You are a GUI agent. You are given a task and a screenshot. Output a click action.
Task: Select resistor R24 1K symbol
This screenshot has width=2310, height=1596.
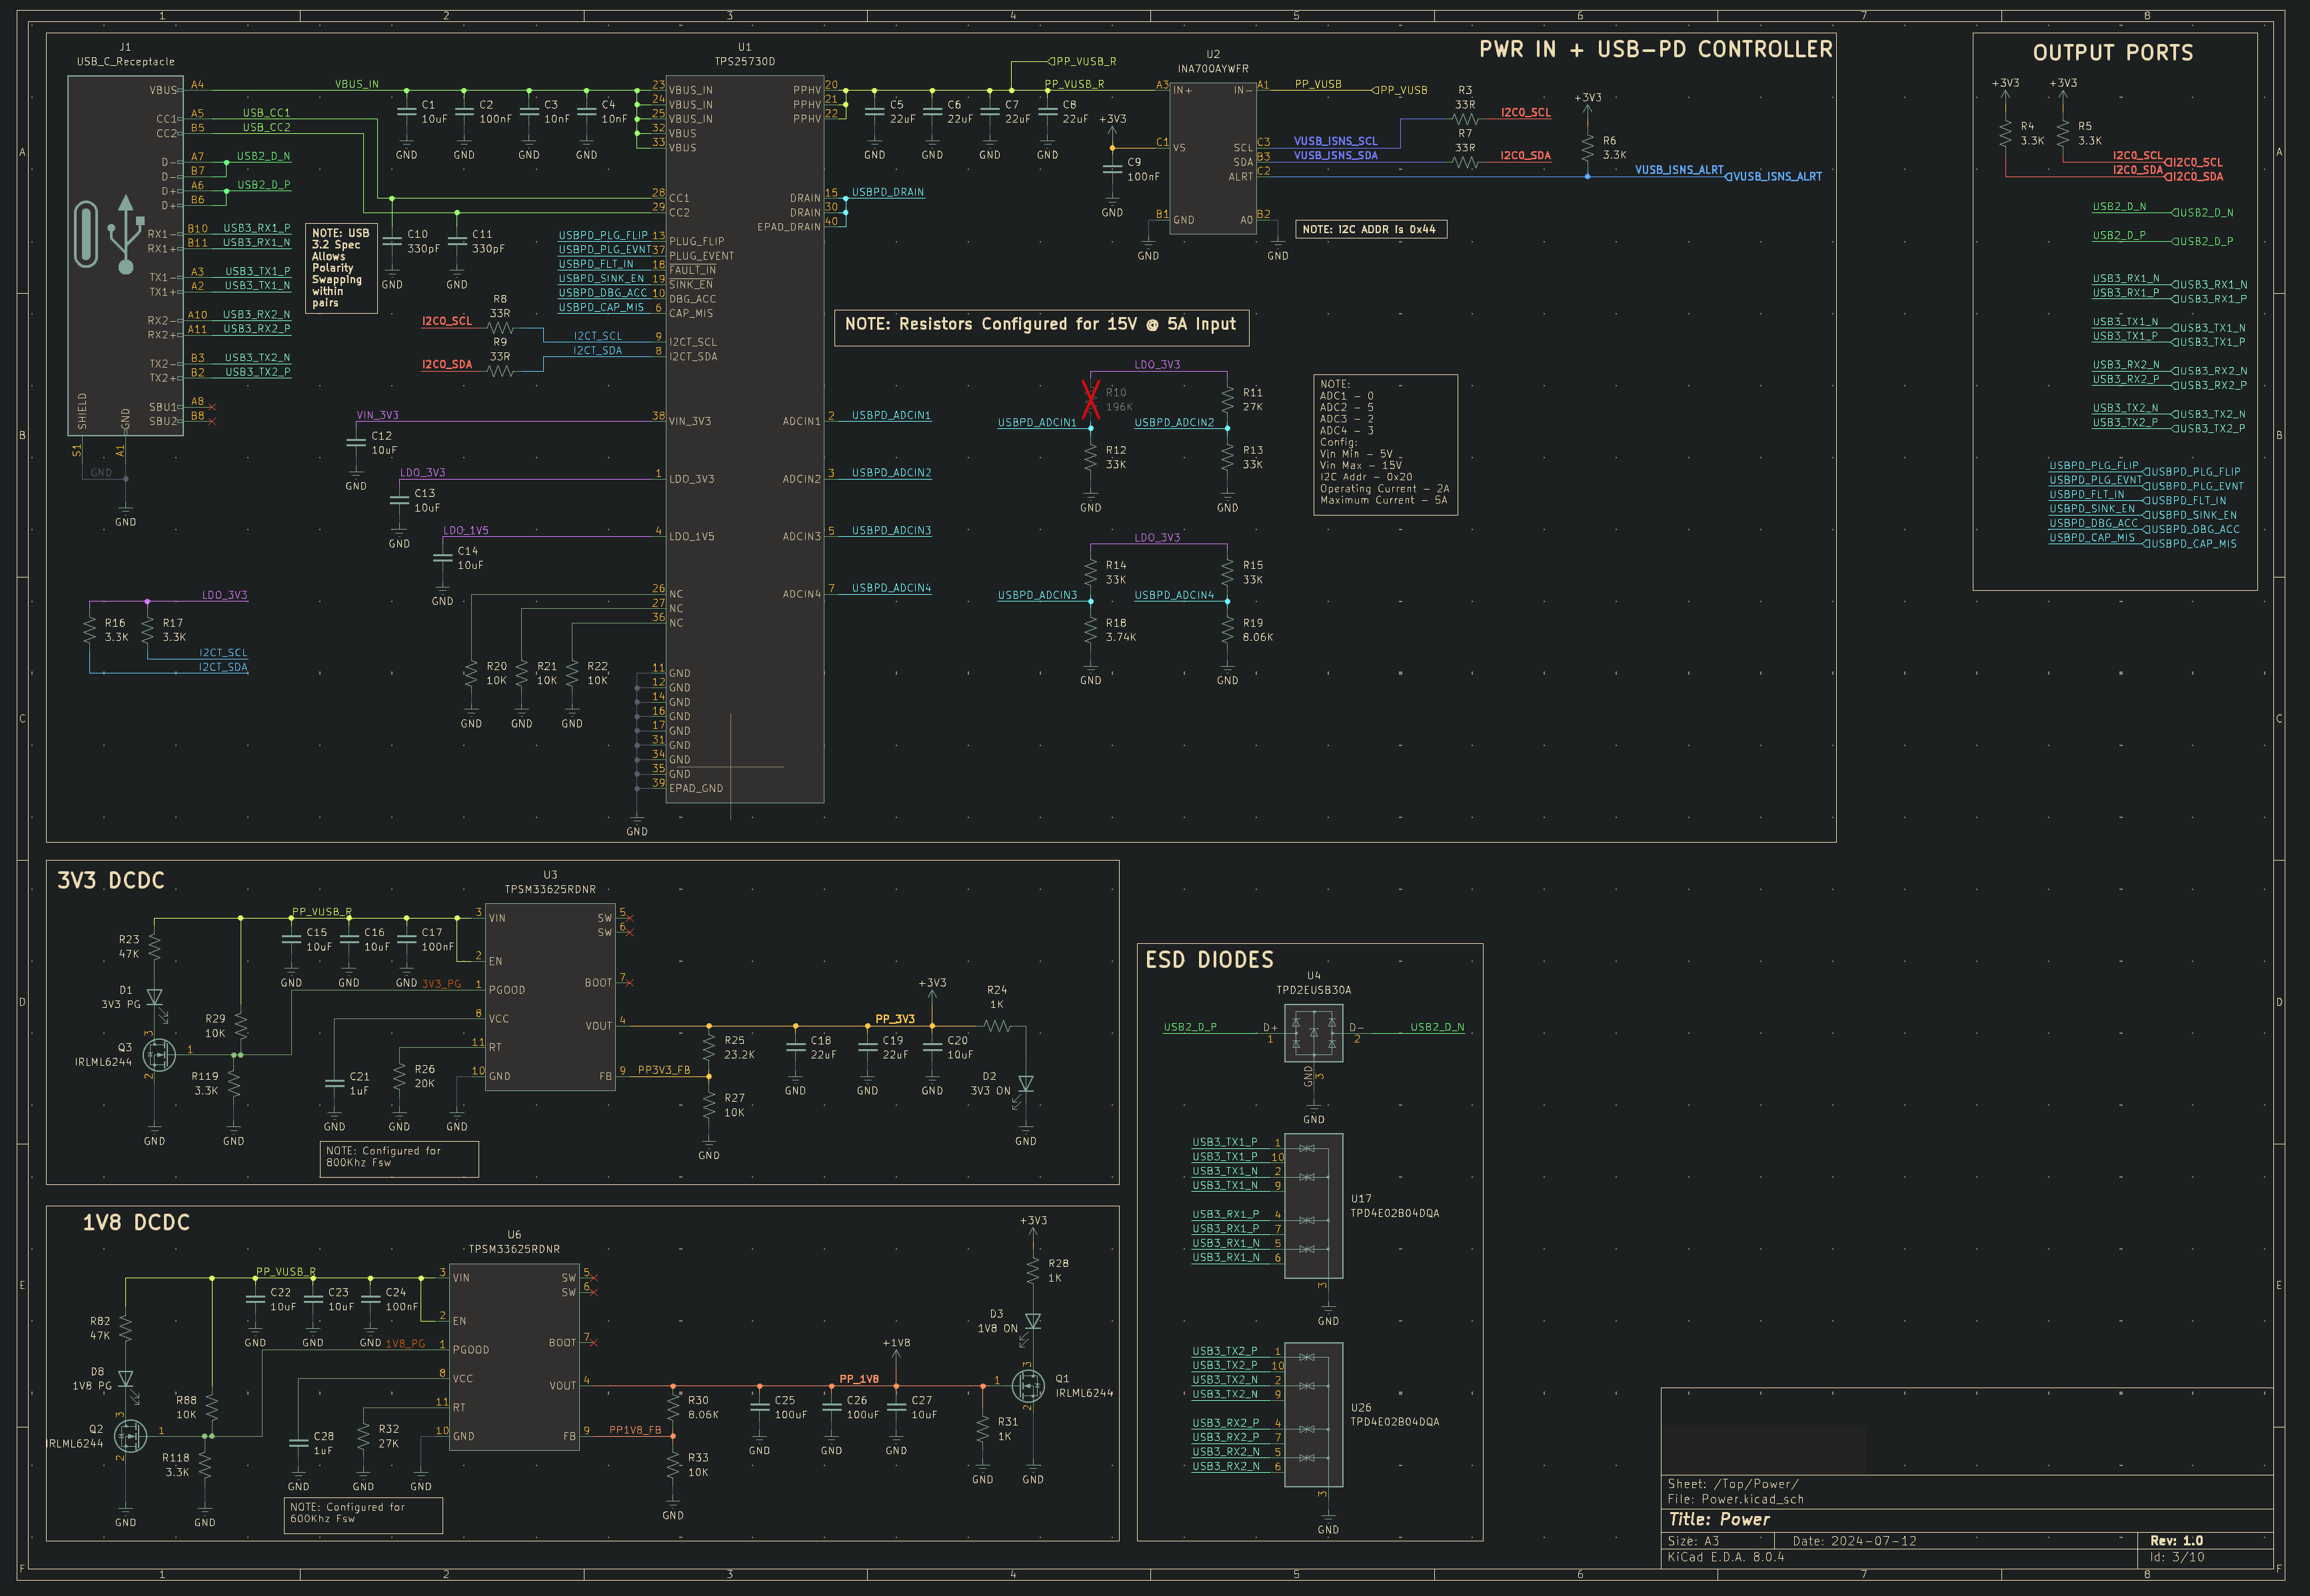tap(998, 1026)
